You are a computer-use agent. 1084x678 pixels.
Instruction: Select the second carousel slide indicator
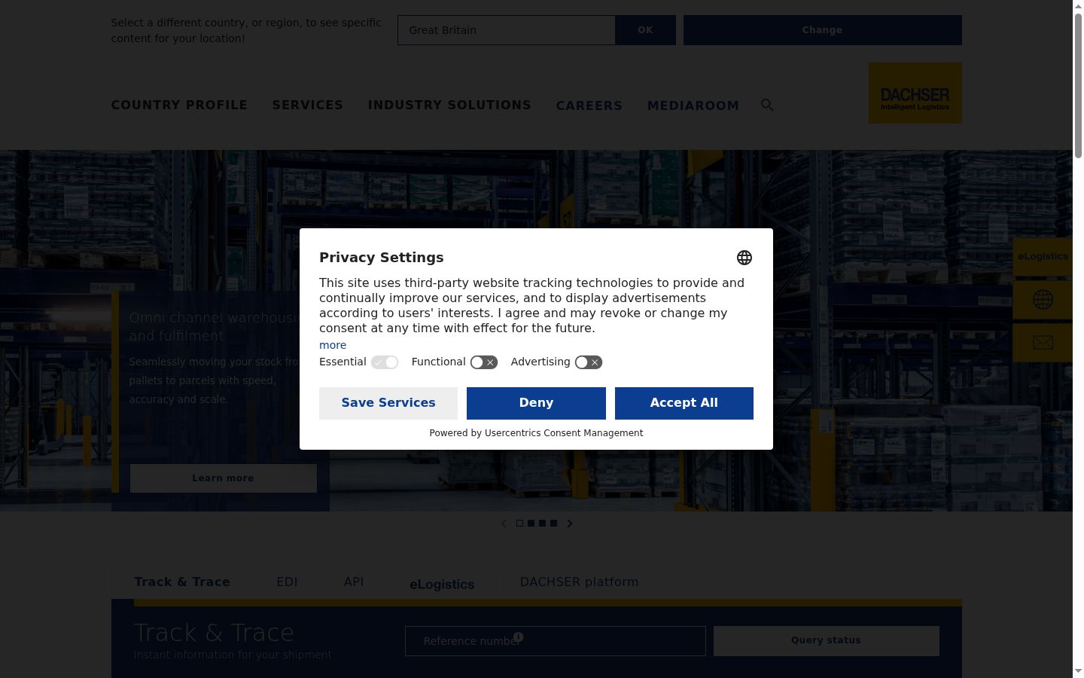coord(531,524)
